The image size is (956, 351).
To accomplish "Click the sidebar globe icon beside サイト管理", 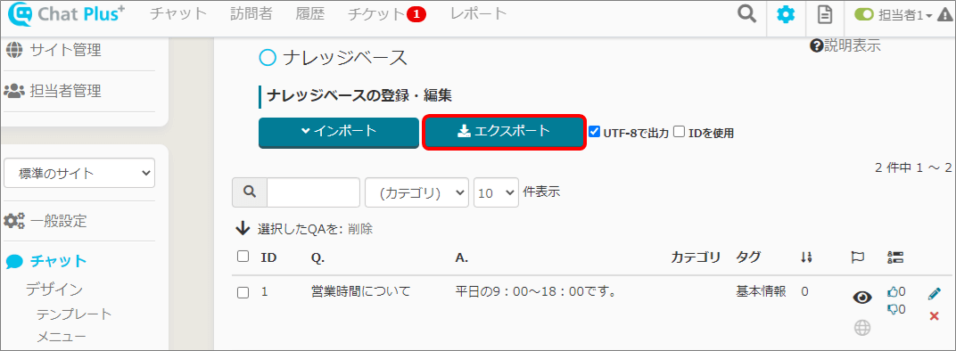I will click(x=14, y=50).
